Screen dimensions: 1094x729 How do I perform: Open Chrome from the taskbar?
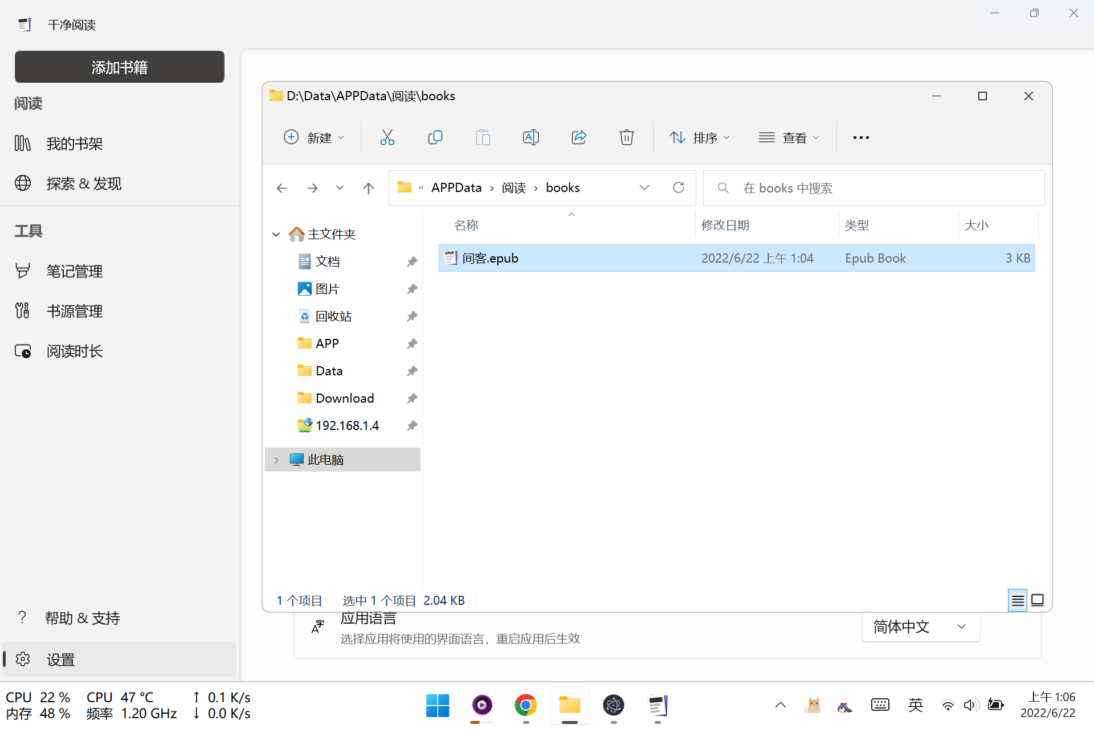pyautogui.click(x=525, y=705)
